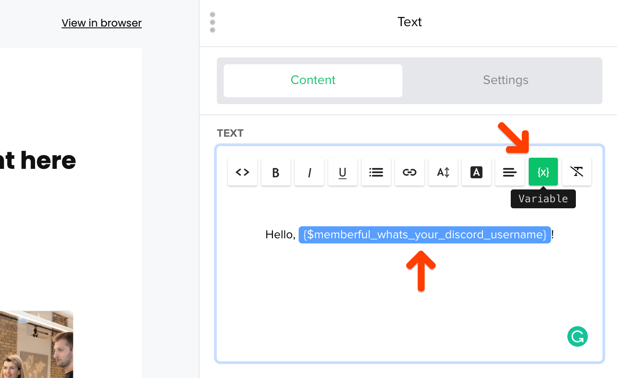Toggle underline formatting
617x378 pixels.
click(x=343, y=172)
